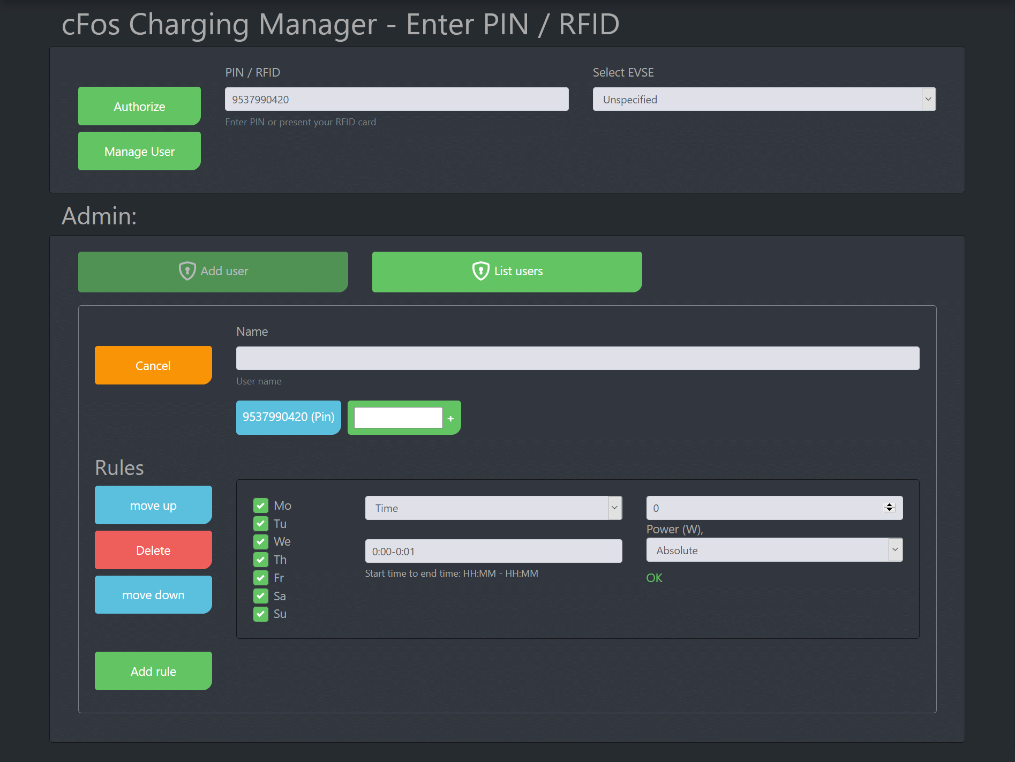Click the shield icon on Add user
1015x762 pixels.
pos(186,271)
